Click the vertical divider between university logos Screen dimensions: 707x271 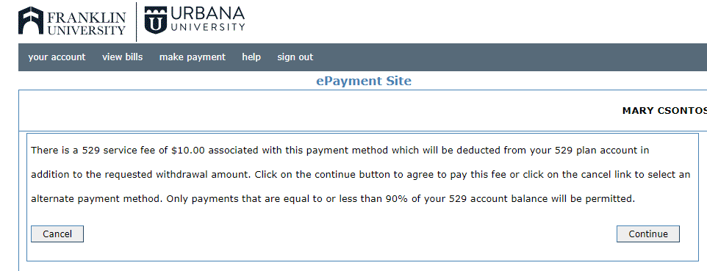coord(136,21)
